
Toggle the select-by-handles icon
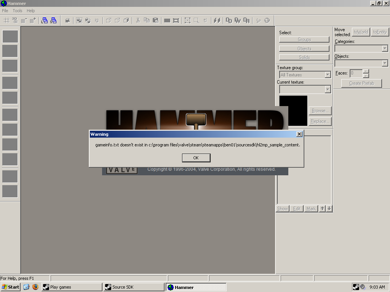(187, 21)
